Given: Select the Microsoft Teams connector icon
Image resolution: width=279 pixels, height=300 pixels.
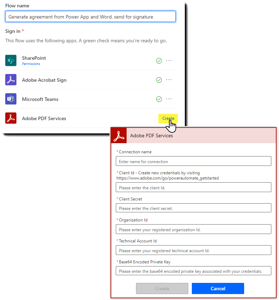Looking at the screenshot, I should pos(11,99).
